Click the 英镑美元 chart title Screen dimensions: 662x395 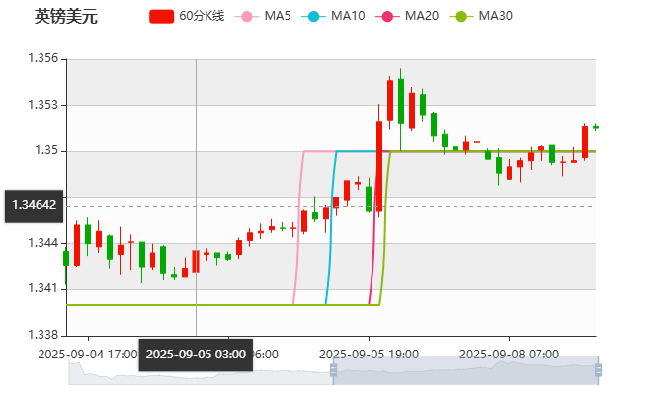point(66,17)
